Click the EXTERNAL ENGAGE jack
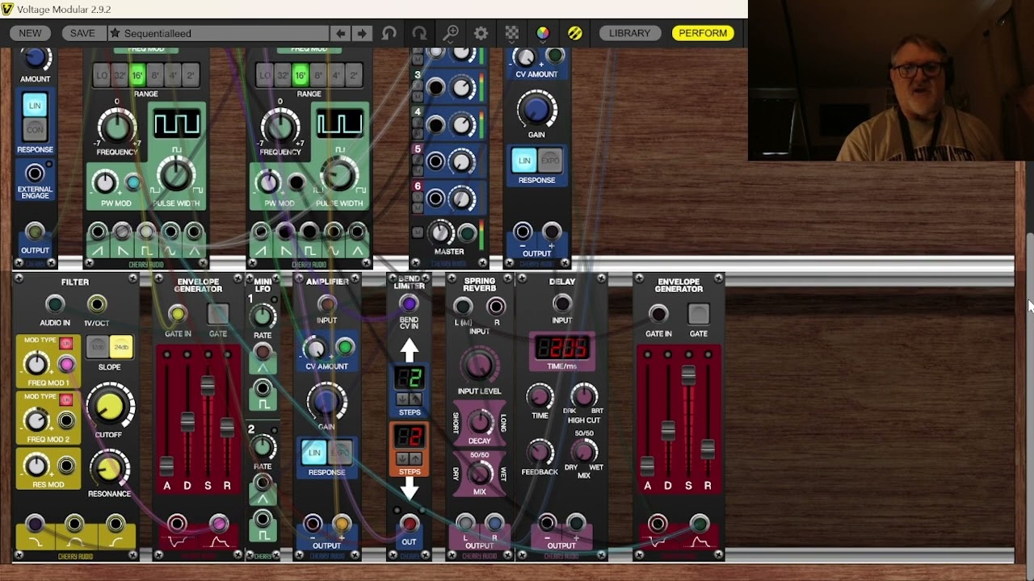Viewport: 1034px width, 581px height. (x=35, y=173)
